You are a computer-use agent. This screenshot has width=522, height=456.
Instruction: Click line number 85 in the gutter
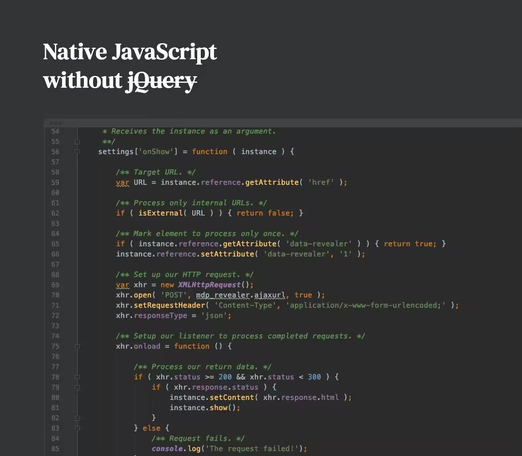pos(55,449)
